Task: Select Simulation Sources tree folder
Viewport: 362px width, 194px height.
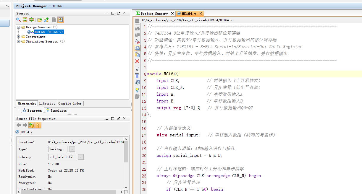Action: pos(43,41)
